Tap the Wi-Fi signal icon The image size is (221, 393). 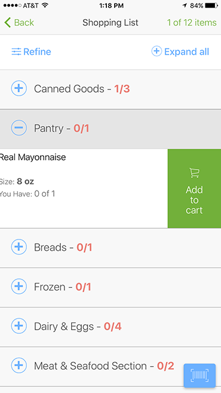pos(45,5)
